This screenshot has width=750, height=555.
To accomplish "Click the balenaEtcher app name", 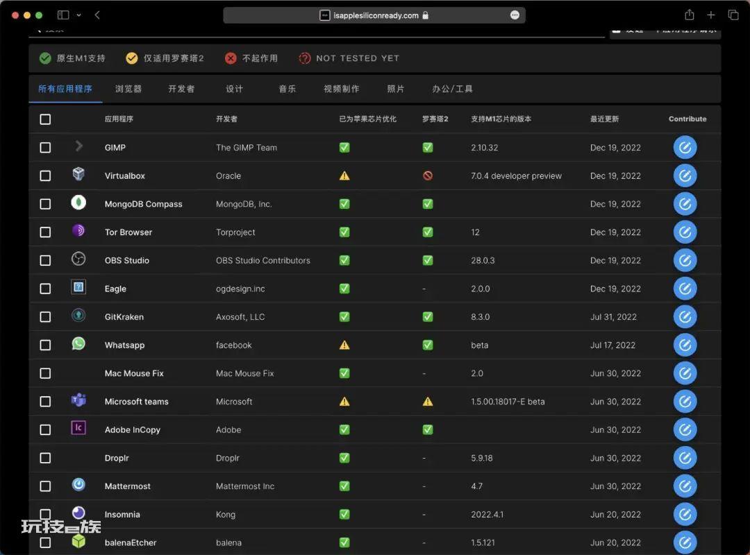I will click(131, 543).
